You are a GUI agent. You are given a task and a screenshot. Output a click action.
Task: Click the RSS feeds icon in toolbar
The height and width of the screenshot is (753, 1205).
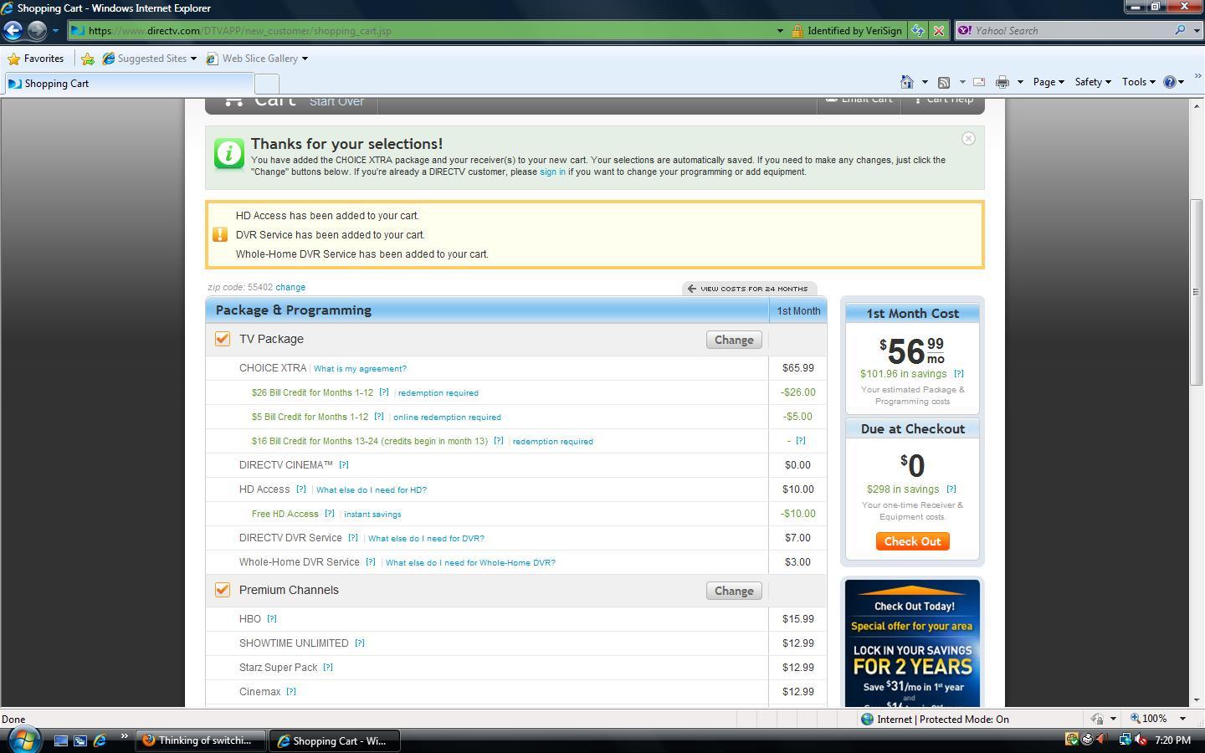pos(944,82)
